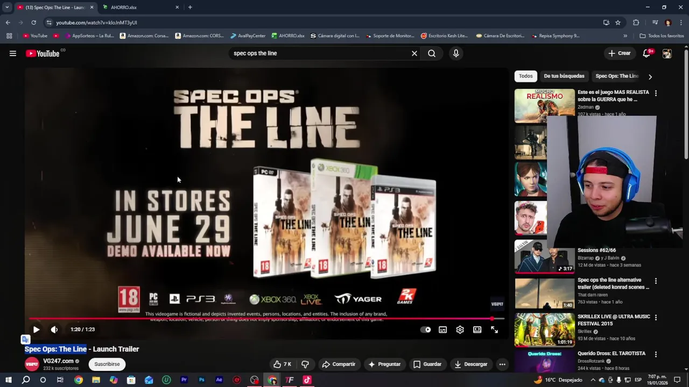Open player settings gear
The width and height of the screenshot is (689, 387).
click(460, 329)
